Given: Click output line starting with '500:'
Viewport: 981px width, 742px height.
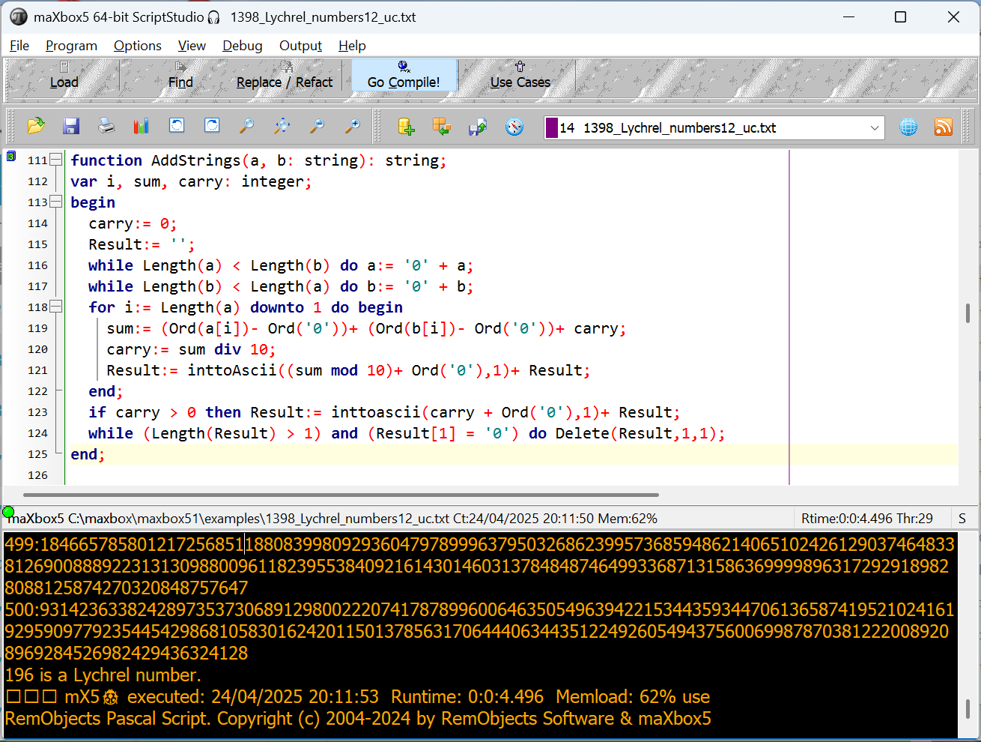Looking at the screenshot, I should [x=479, y=631].
